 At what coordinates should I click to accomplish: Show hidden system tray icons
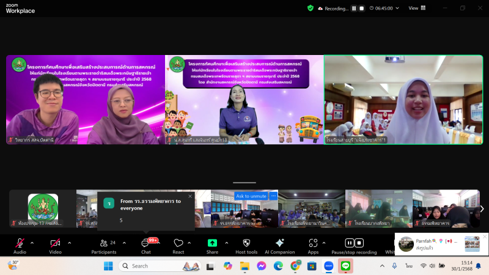pos(382,266)
